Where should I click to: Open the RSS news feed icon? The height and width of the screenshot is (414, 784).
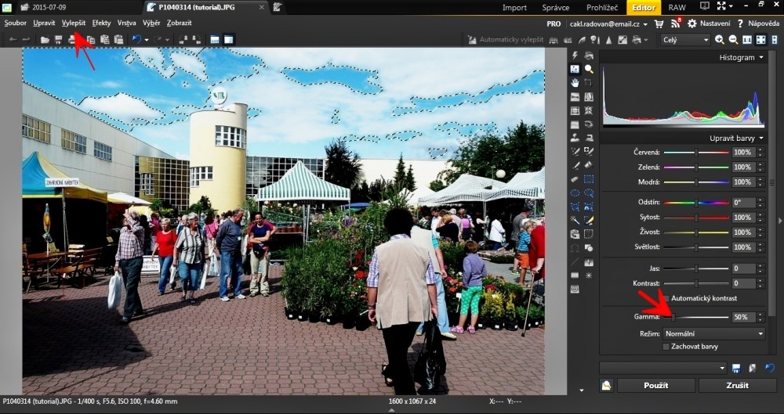click(676, 23)
